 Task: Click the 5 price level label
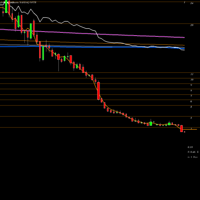[x=191, y=107]
